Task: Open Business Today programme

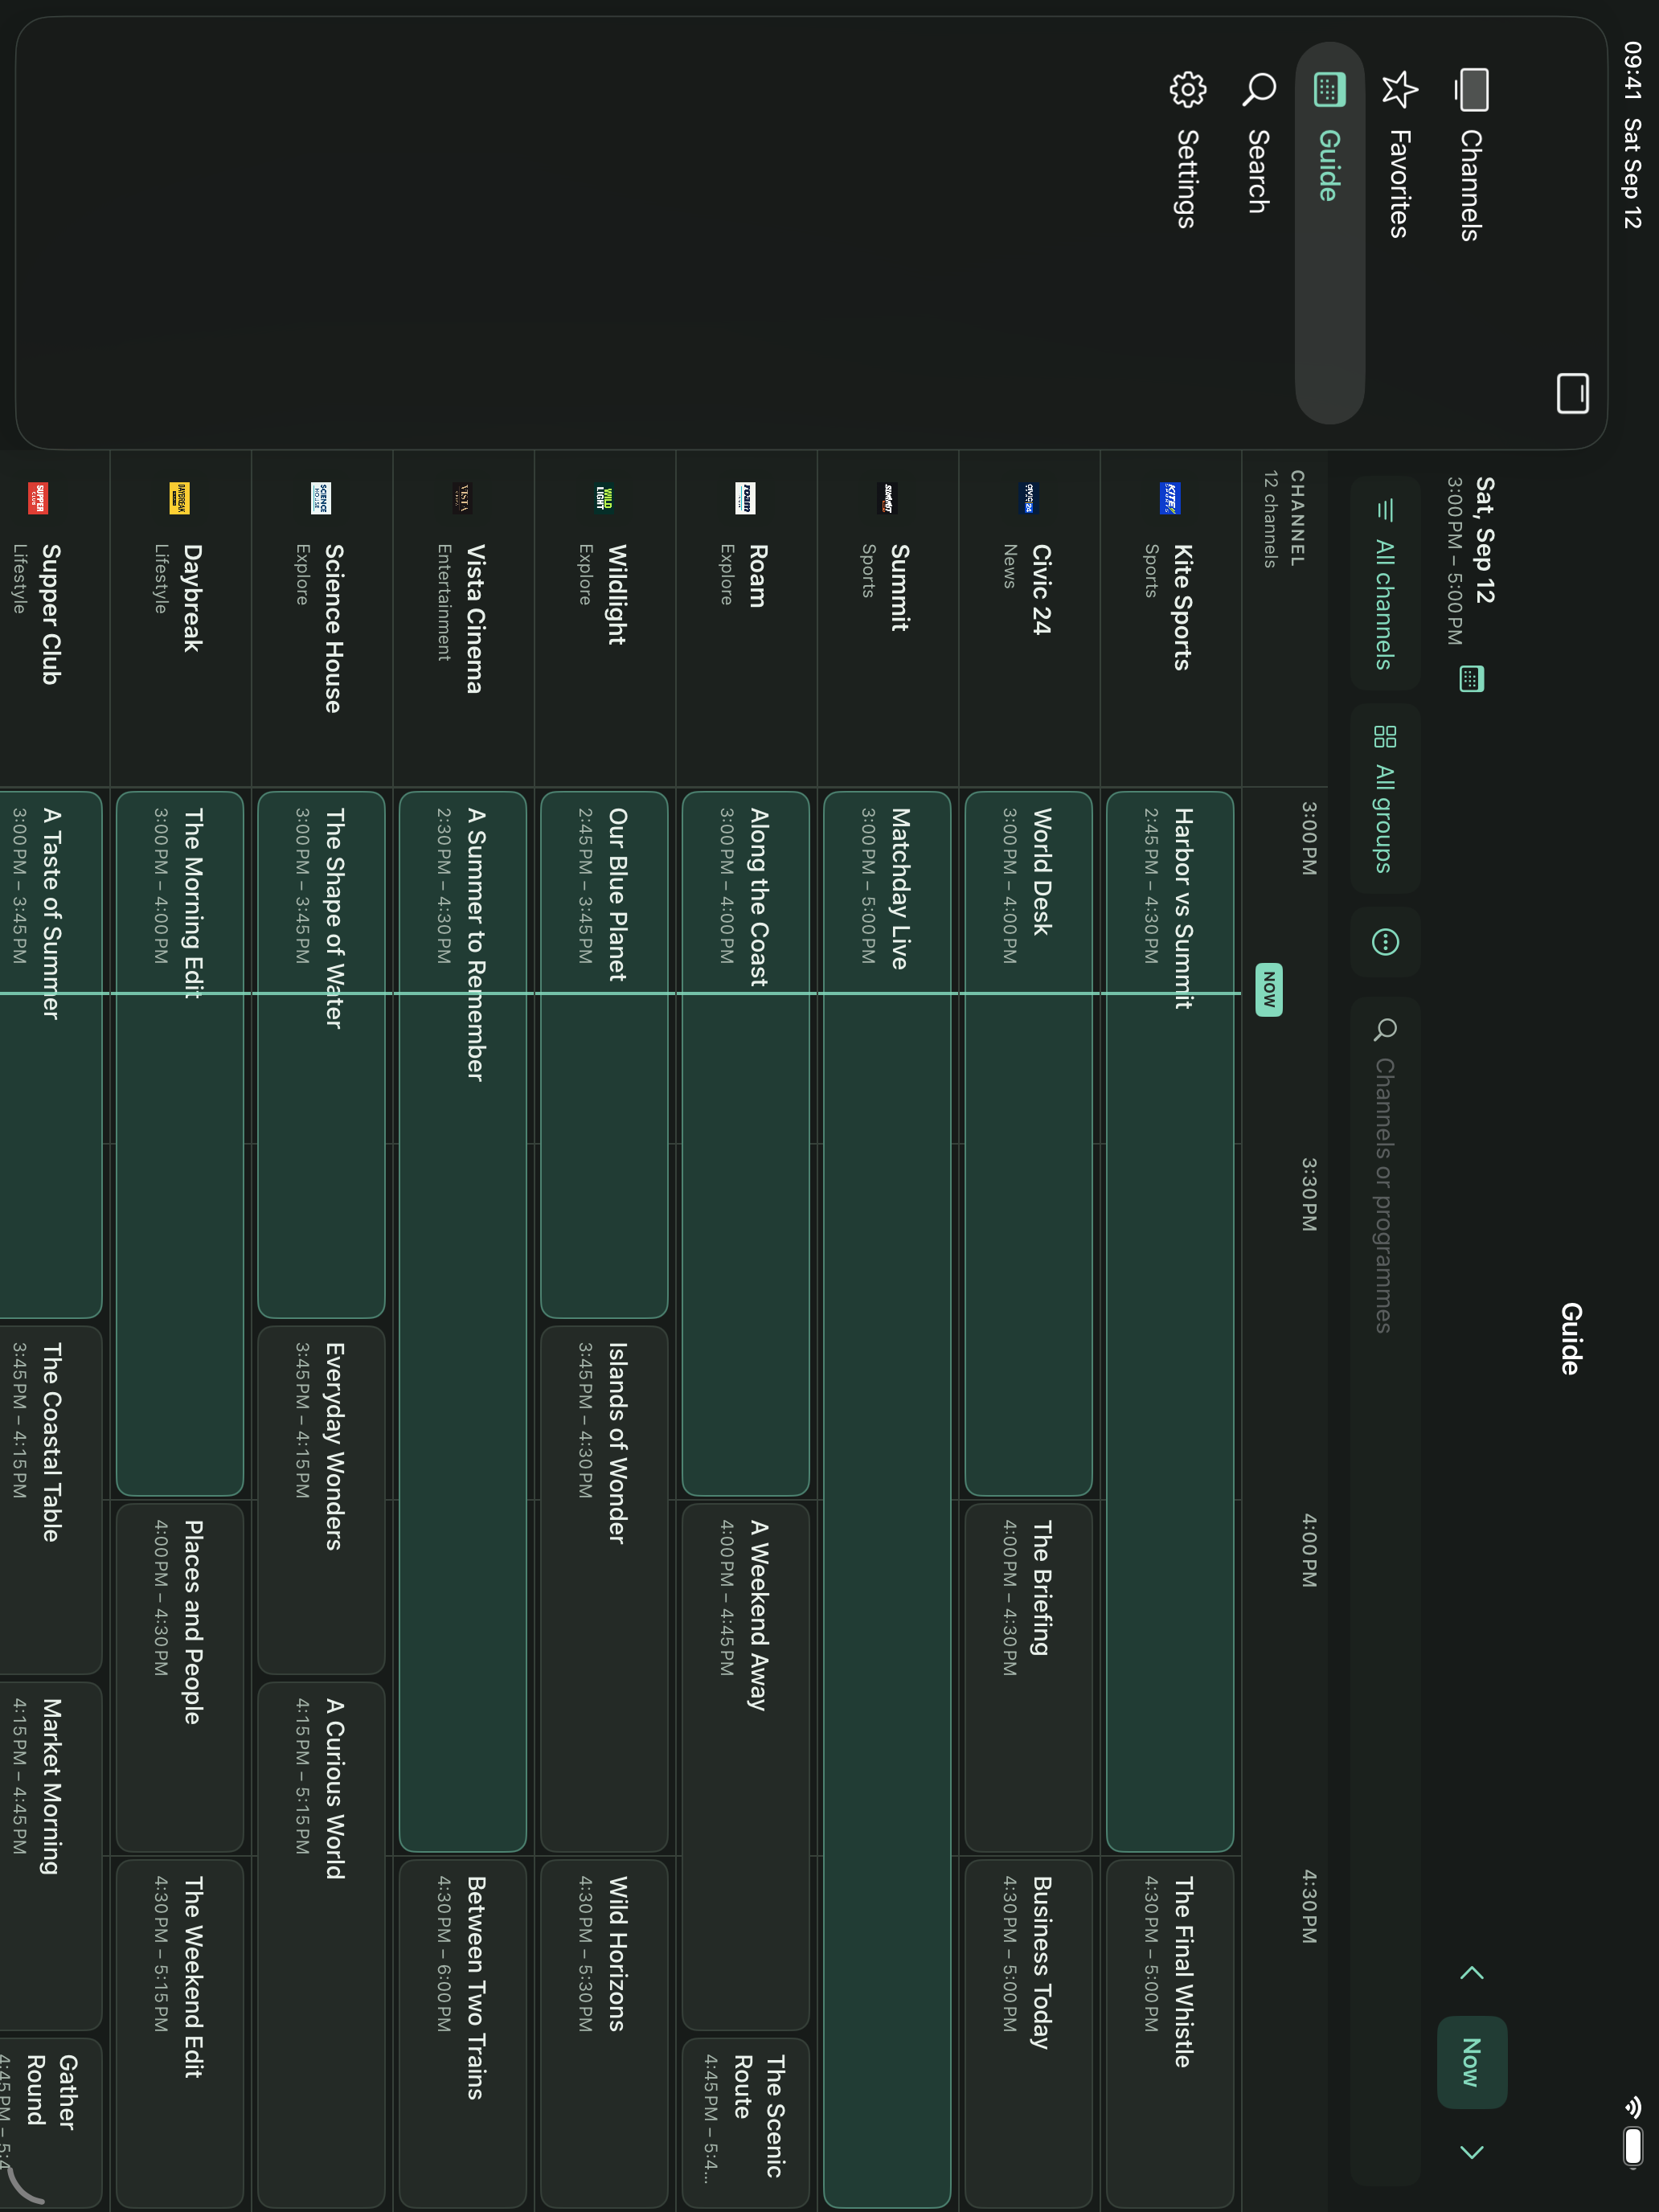Action: (x=1028, y=2034)
